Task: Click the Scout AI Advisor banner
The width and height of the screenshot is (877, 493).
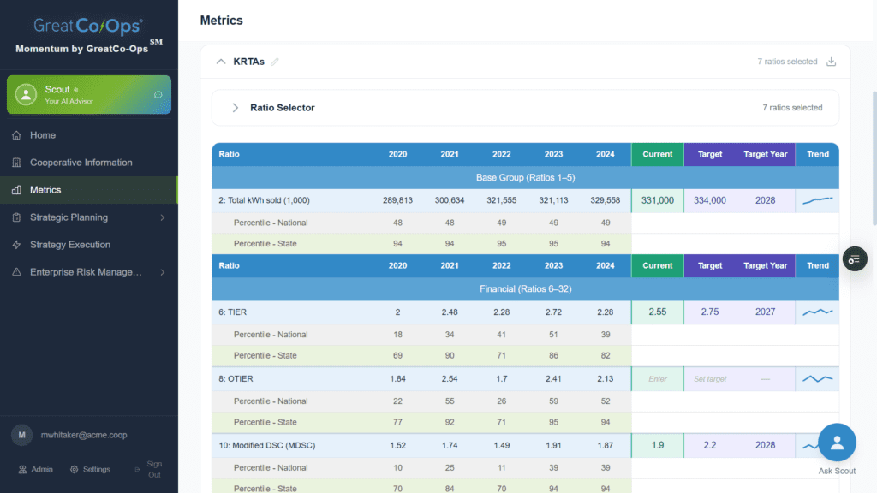Action: click(89, 95)
